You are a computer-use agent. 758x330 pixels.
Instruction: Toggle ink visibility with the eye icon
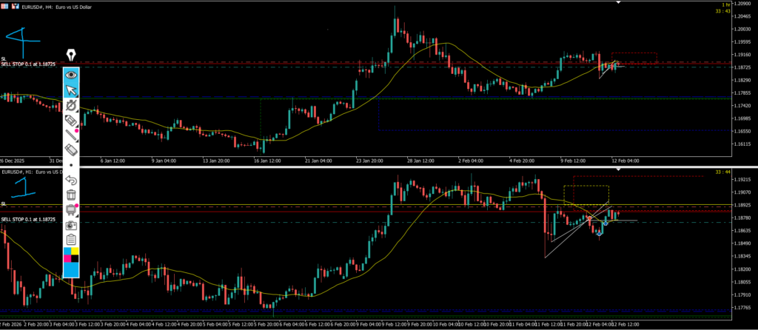pyautogui.click(x=71, y=75)
